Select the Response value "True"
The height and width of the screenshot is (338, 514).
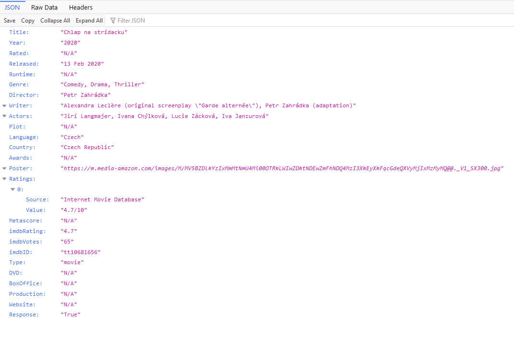click(x=71, y=315)
